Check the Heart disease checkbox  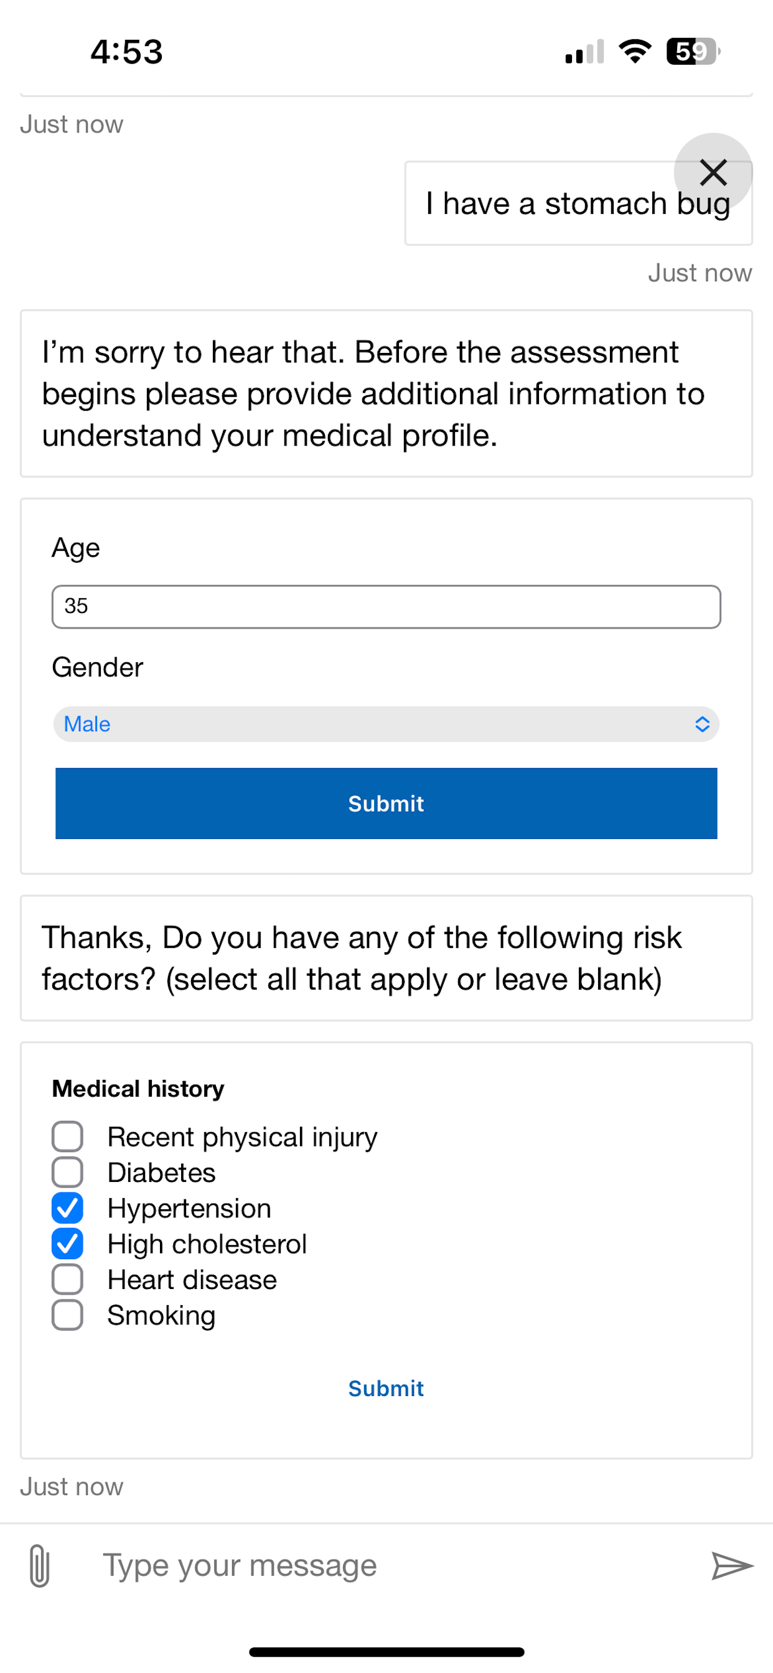(68, 1280)
